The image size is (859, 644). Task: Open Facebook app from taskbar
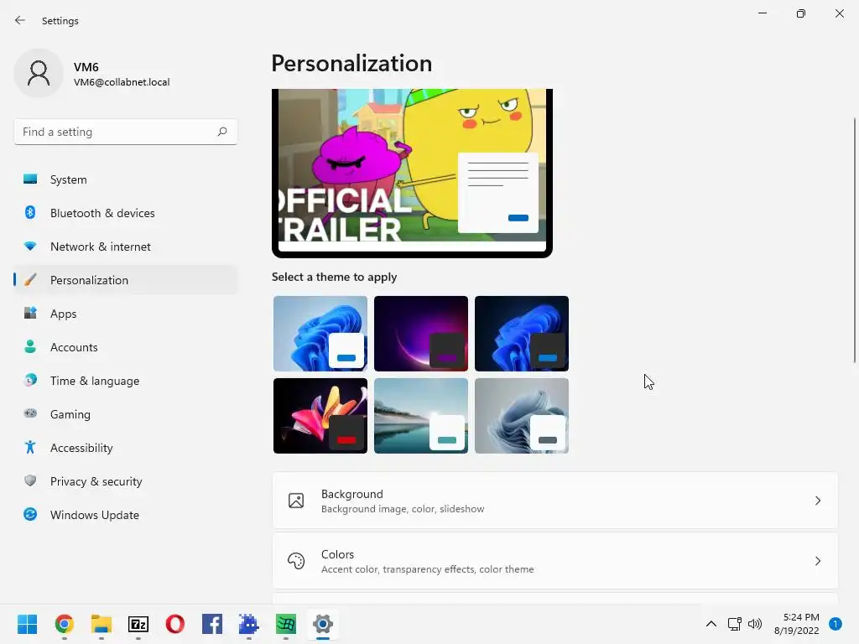pyautogui.click(x=212, y=624)
